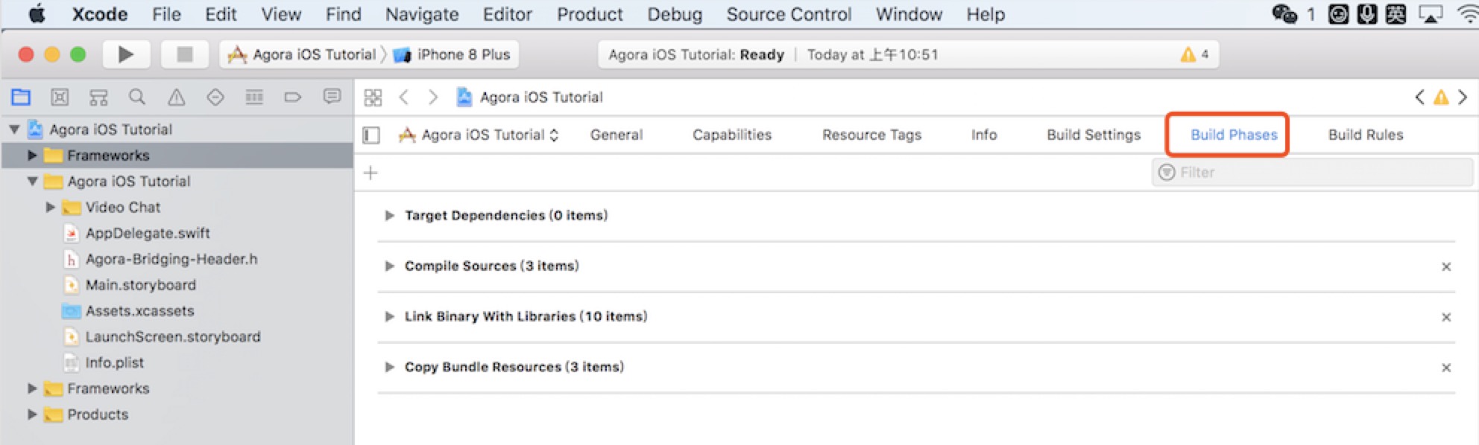Select Info.plist file
The width and height of the screenshot is (1479, 445).
(115, 363)
